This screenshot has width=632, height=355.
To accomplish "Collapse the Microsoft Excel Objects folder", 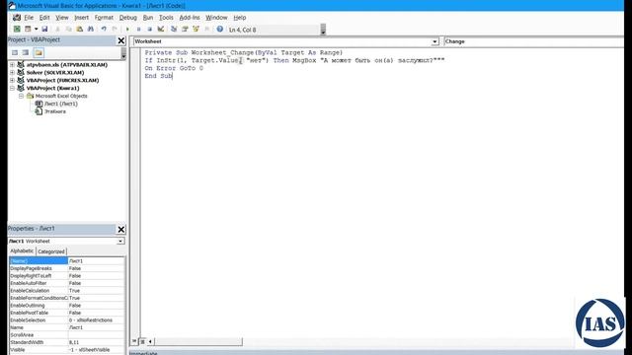I will [21, 96].
